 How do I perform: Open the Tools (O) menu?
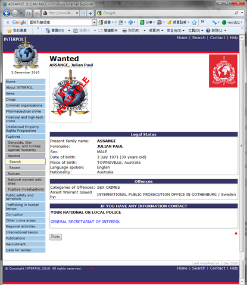pos(195,30)
